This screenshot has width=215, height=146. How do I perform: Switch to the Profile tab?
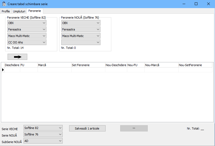(x=6, y=11)
